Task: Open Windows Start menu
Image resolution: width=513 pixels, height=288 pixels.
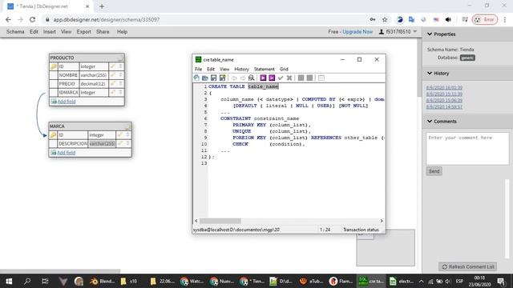Action: (9, 281)
